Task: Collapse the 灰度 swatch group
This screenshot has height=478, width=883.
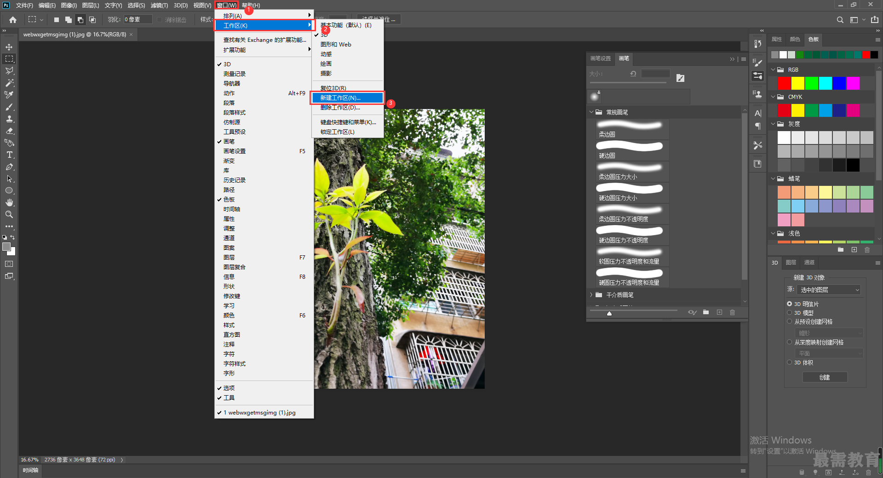Action: pyautogui.click(x=773, y=124)
